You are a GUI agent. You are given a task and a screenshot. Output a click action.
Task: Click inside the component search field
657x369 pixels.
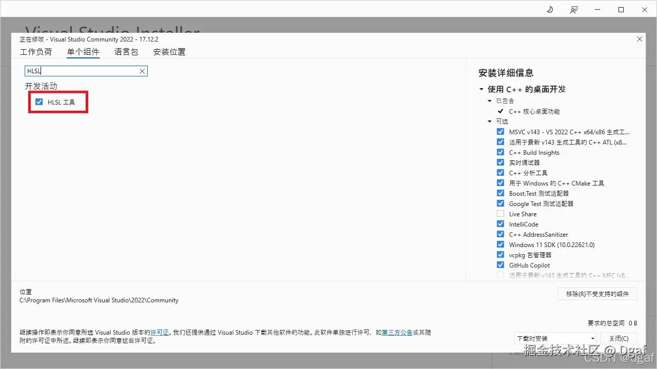(x=82, y=71)
